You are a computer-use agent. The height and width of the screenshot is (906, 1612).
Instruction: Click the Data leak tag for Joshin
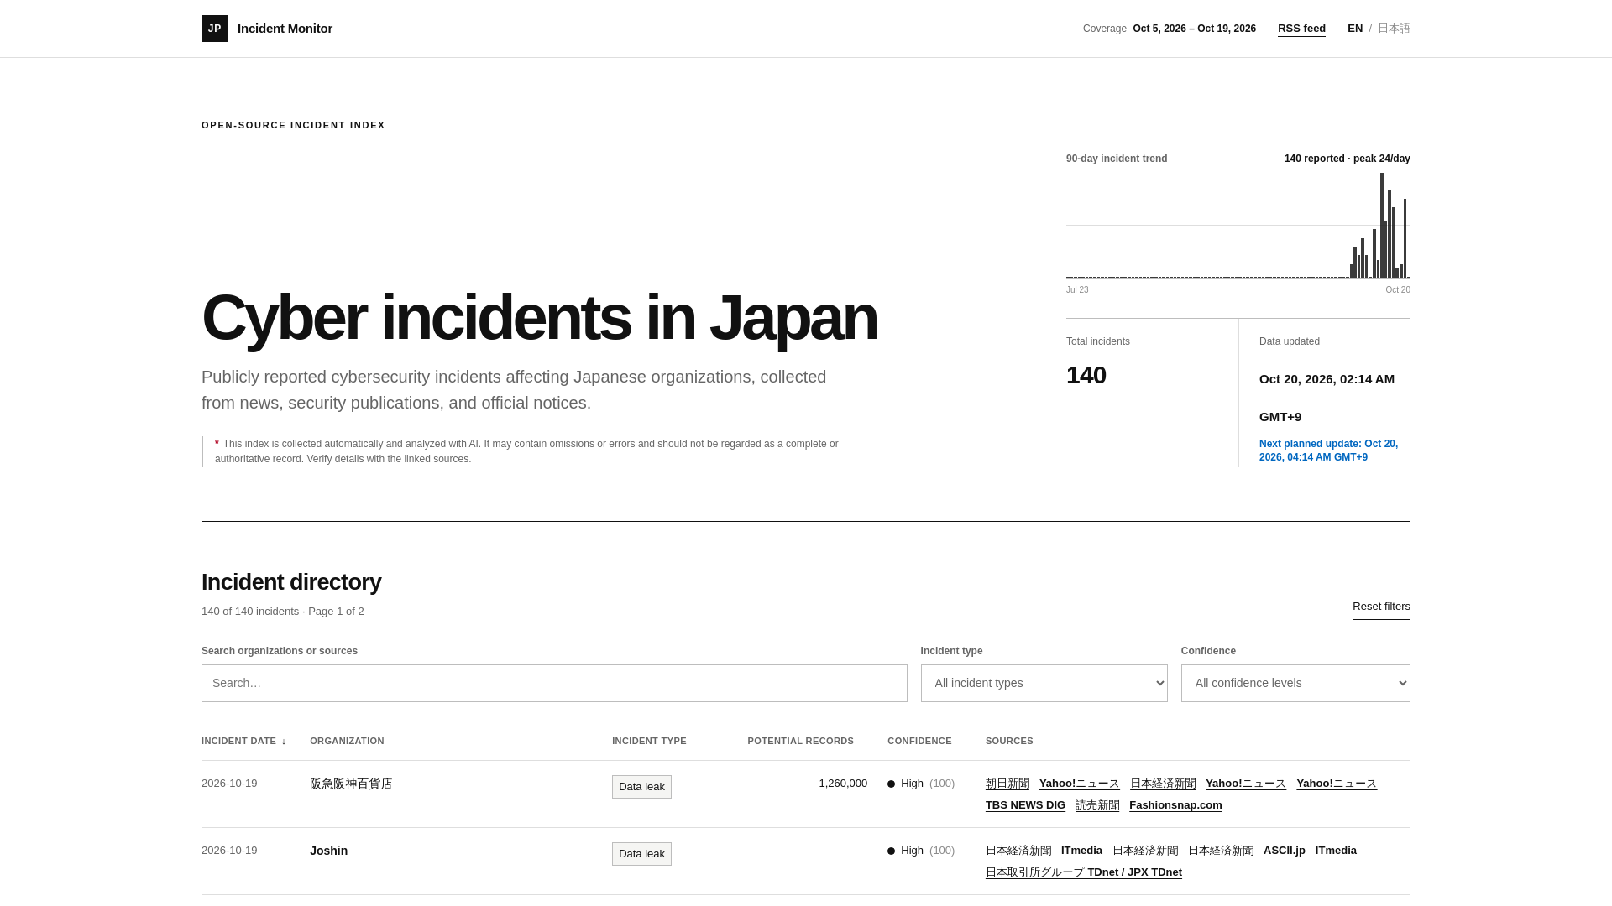pyautogui.click(x=641, y=854)
